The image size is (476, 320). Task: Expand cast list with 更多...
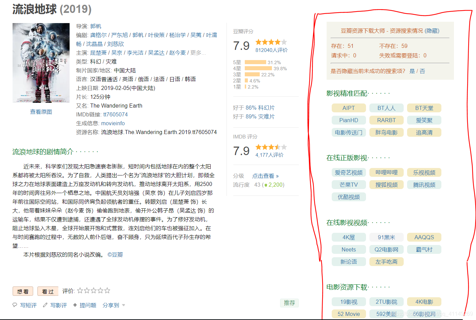pos(198,53)
